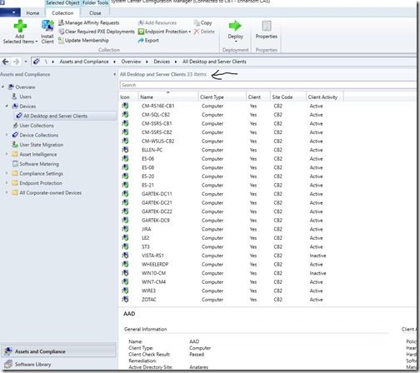
Task: Click the Device Collections tree icon
Action: [x=15, y=135]
